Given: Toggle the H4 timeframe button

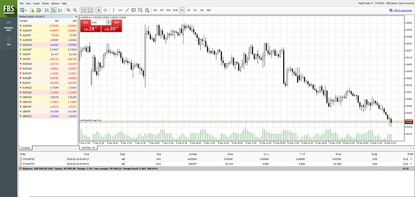Looking at the screenshot, I should coord(188,10).
